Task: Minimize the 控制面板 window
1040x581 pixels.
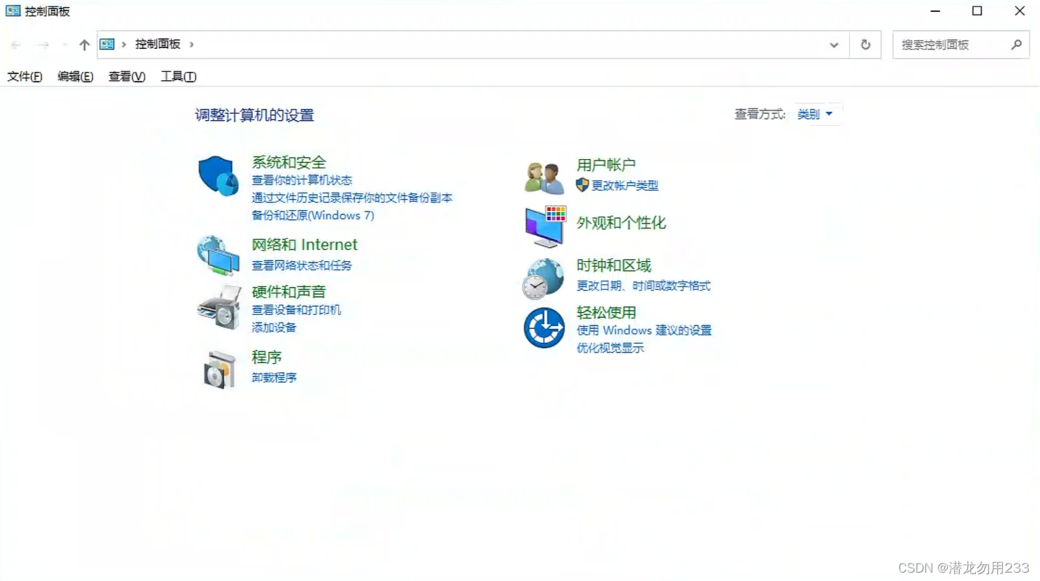Action: [935, 11]
